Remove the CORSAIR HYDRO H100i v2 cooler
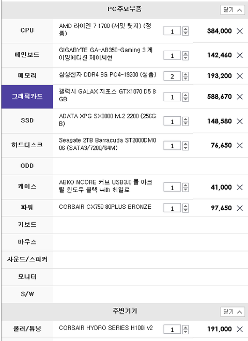Image resolution: width=248 pixels, height=341 pixels. click(x=240, y=329)
